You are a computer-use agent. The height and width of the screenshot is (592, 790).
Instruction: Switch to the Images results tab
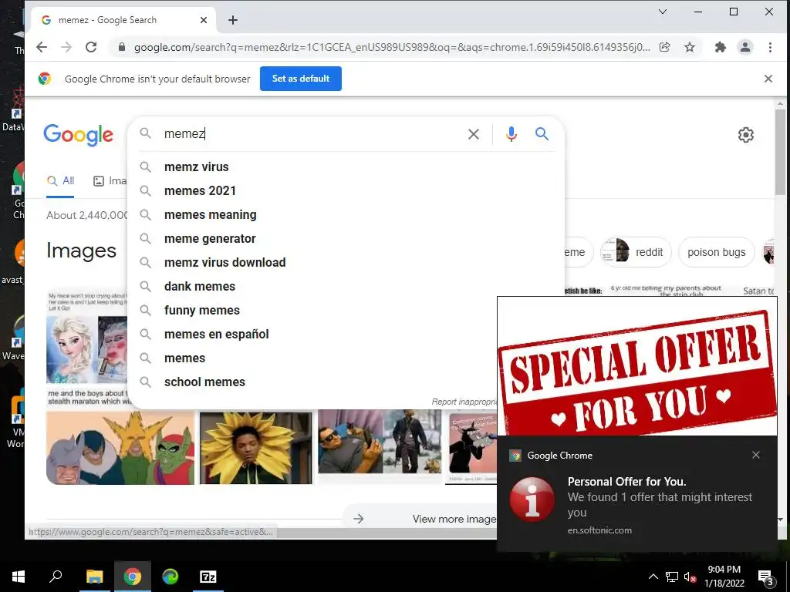(110, 181)
